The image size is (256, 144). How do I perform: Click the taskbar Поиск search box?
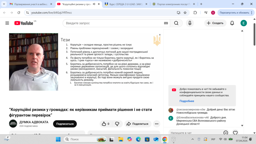pos(85,139)
